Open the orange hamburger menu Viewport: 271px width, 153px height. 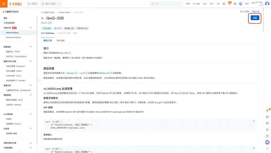click(x=4, y=4)
